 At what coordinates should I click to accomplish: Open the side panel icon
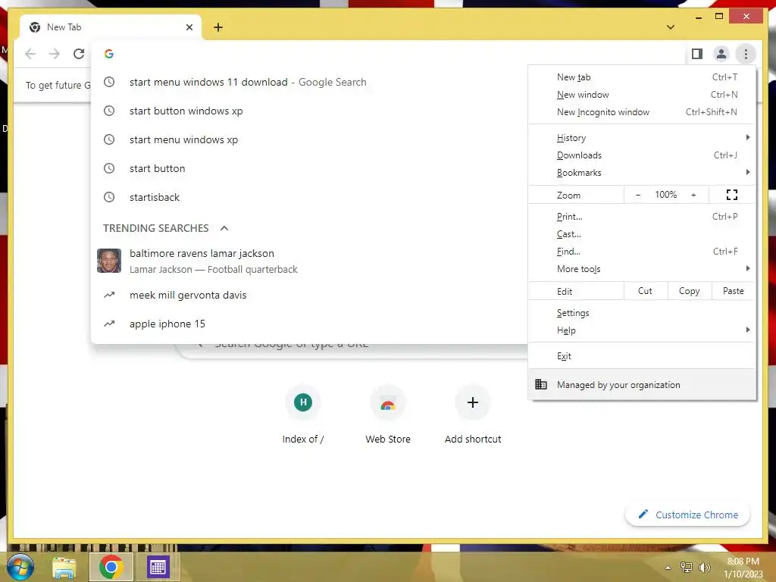coord(697,54)
